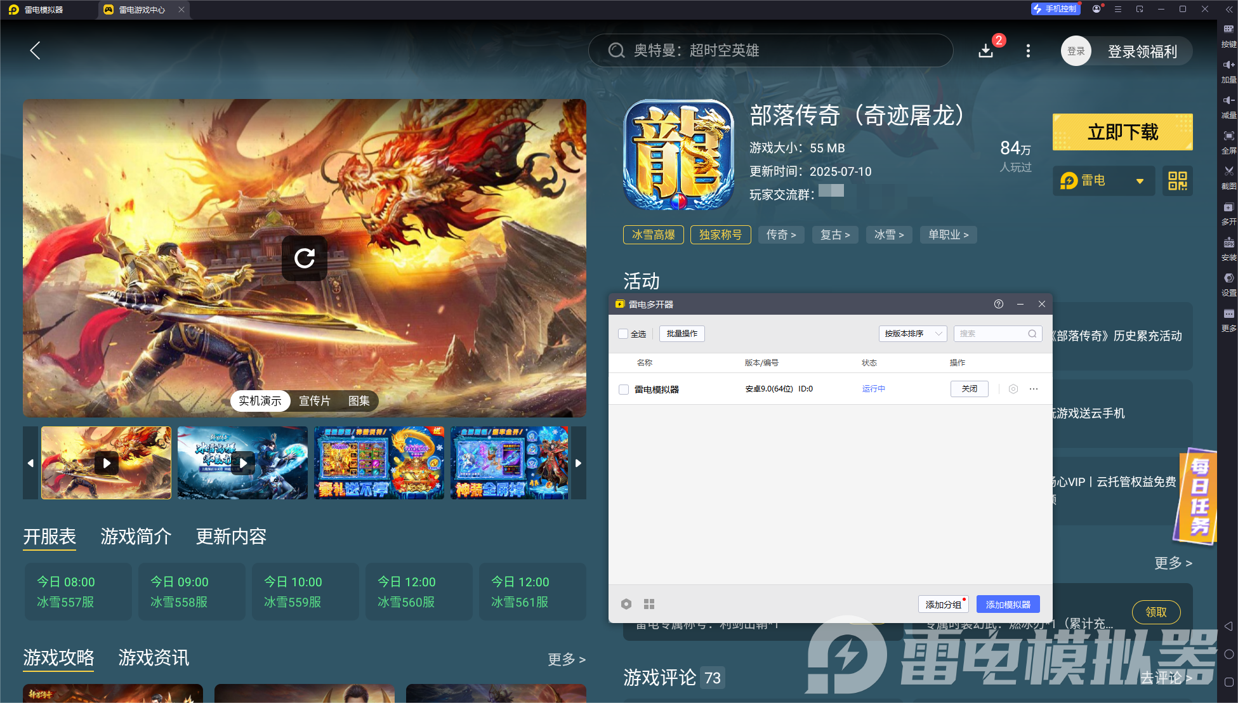Click the volume up sidebar icon

point(1228,65)
